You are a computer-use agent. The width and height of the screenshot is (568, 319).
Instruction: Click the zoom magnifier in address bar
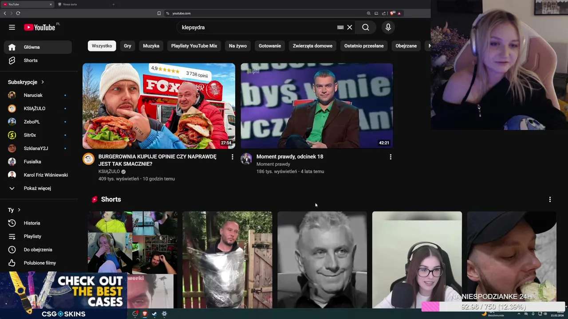tap(368, 13)
